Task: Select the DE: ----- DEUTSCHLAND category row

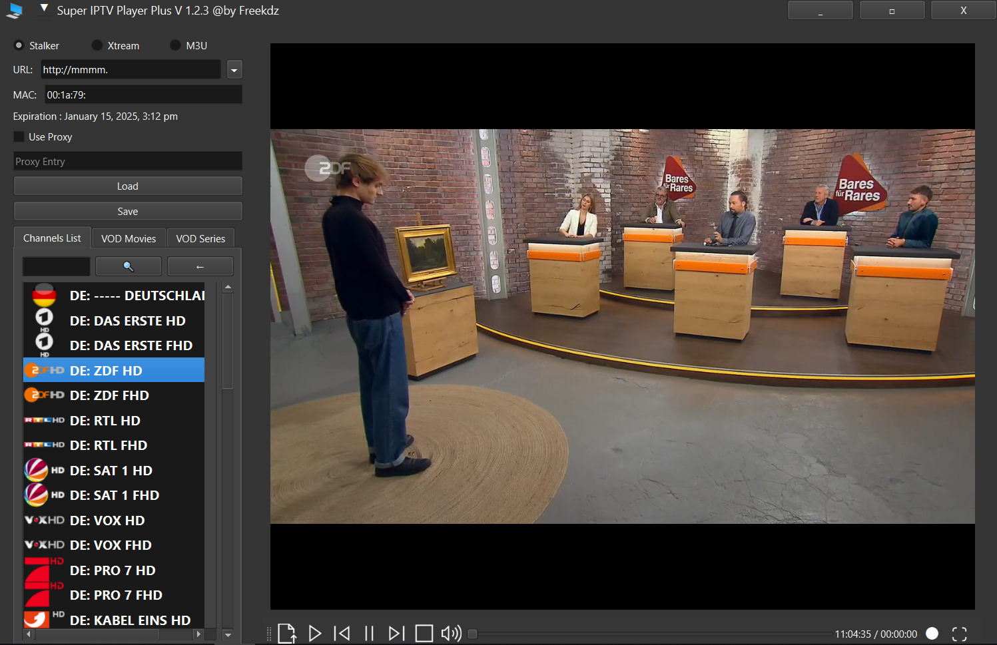Action: click(114, 296)
